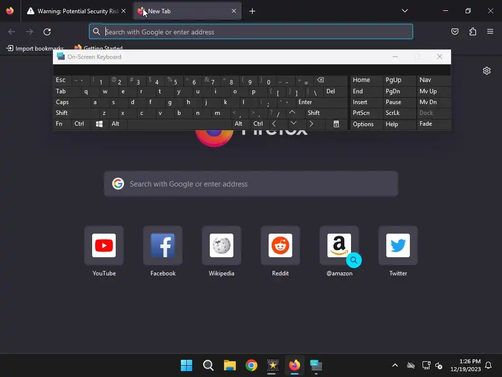
Task: Personalize new tab via gear icon
Action: (x=487, y=71)
